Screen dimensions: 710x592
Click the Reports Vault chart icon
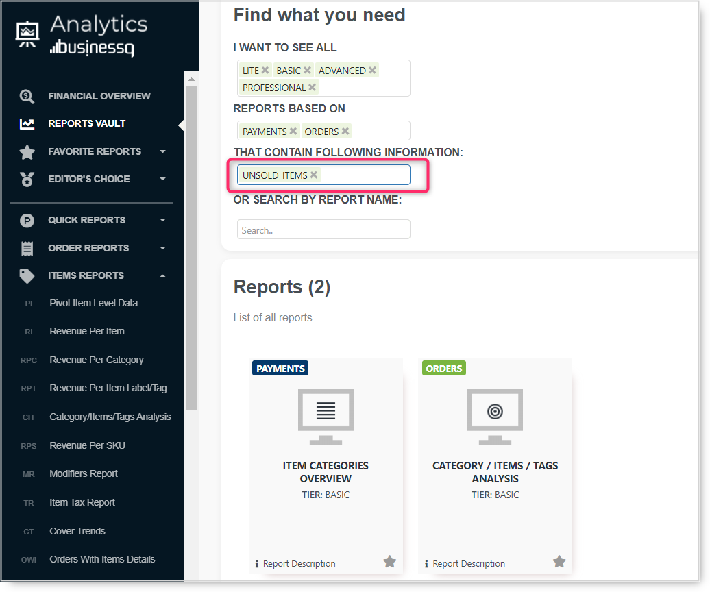(x=27, y=123)
